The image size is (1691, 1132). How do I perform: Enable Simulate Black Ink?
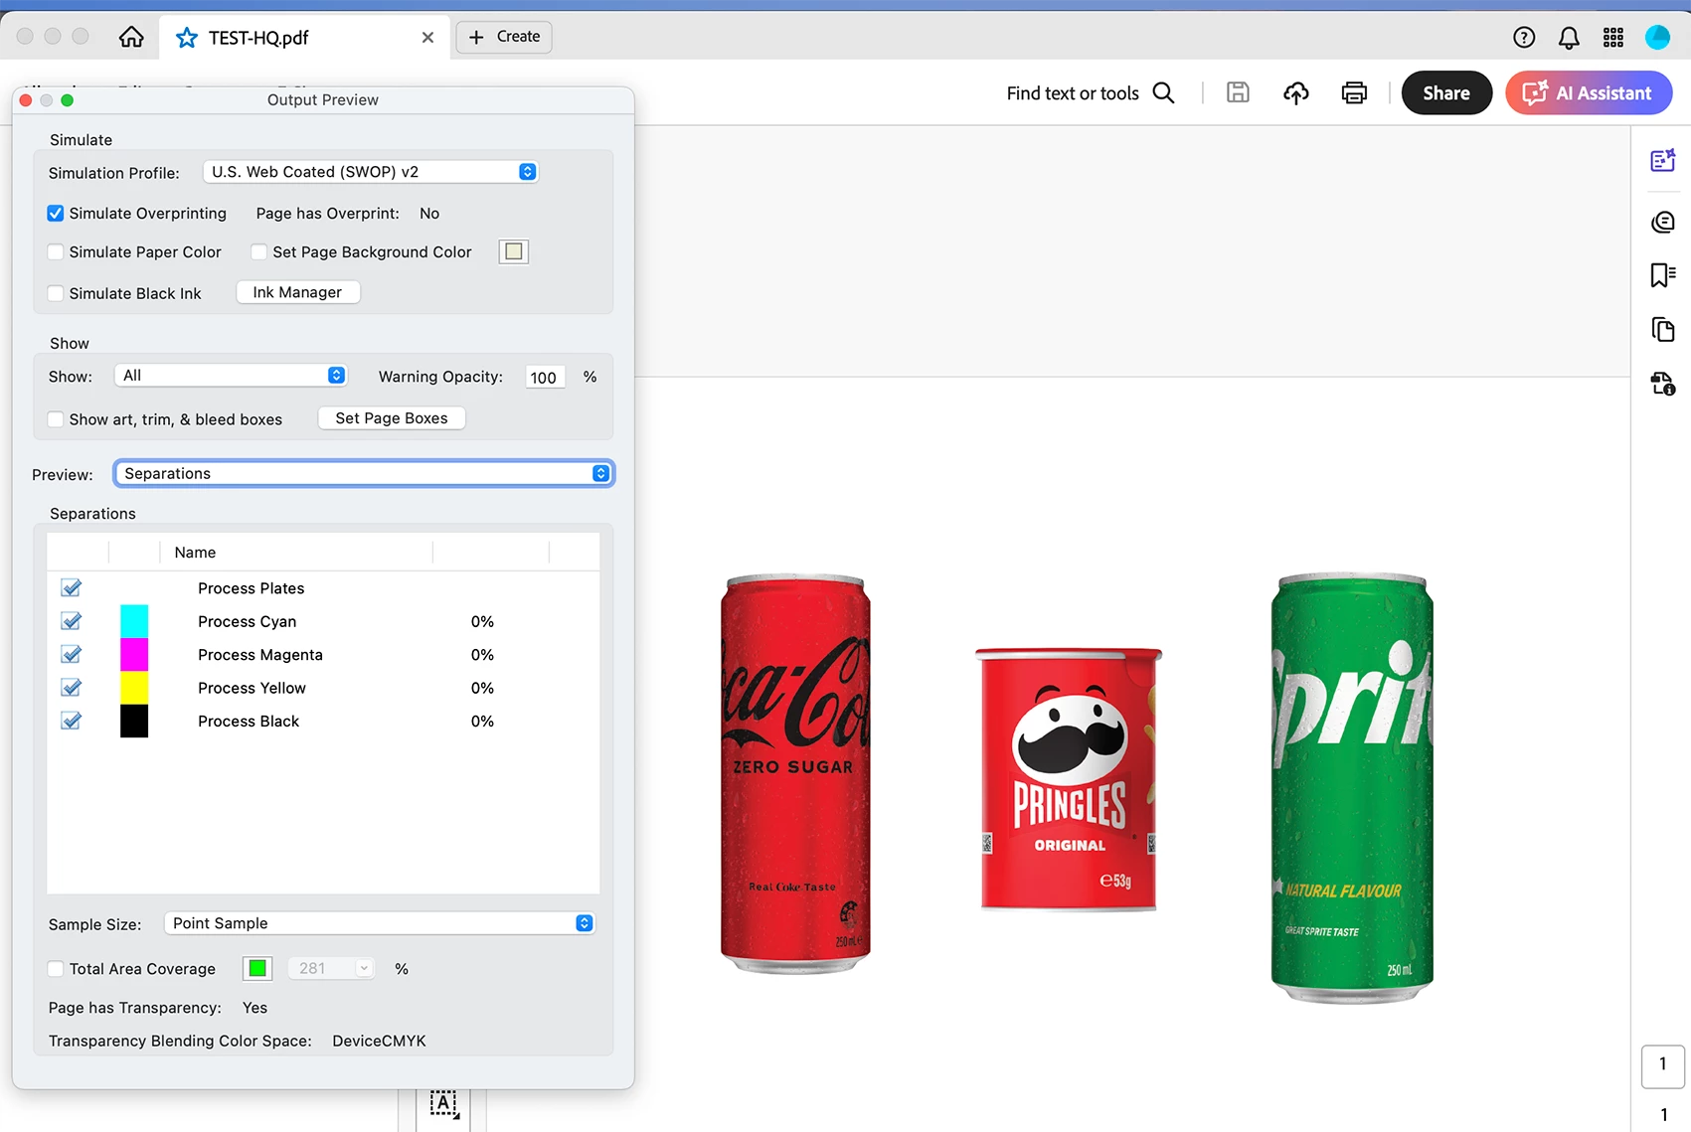pos(56,293)
